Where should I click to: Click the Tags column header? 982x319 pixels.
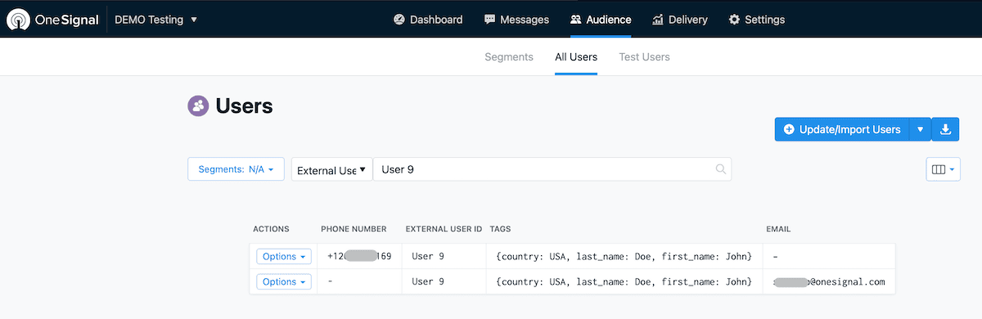click(499, 229)
